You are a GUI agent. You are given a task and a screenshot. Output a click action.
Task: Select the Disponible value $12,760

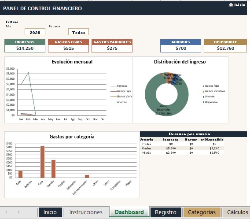tap(225, 48)
